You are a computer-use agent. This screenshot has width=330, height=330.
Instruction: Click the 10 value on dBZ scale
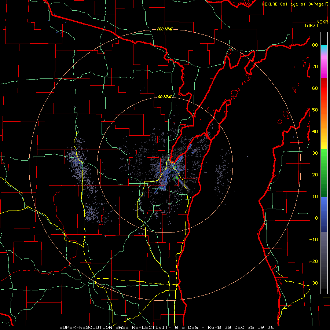pyautogui.click(x=315, y=197)
